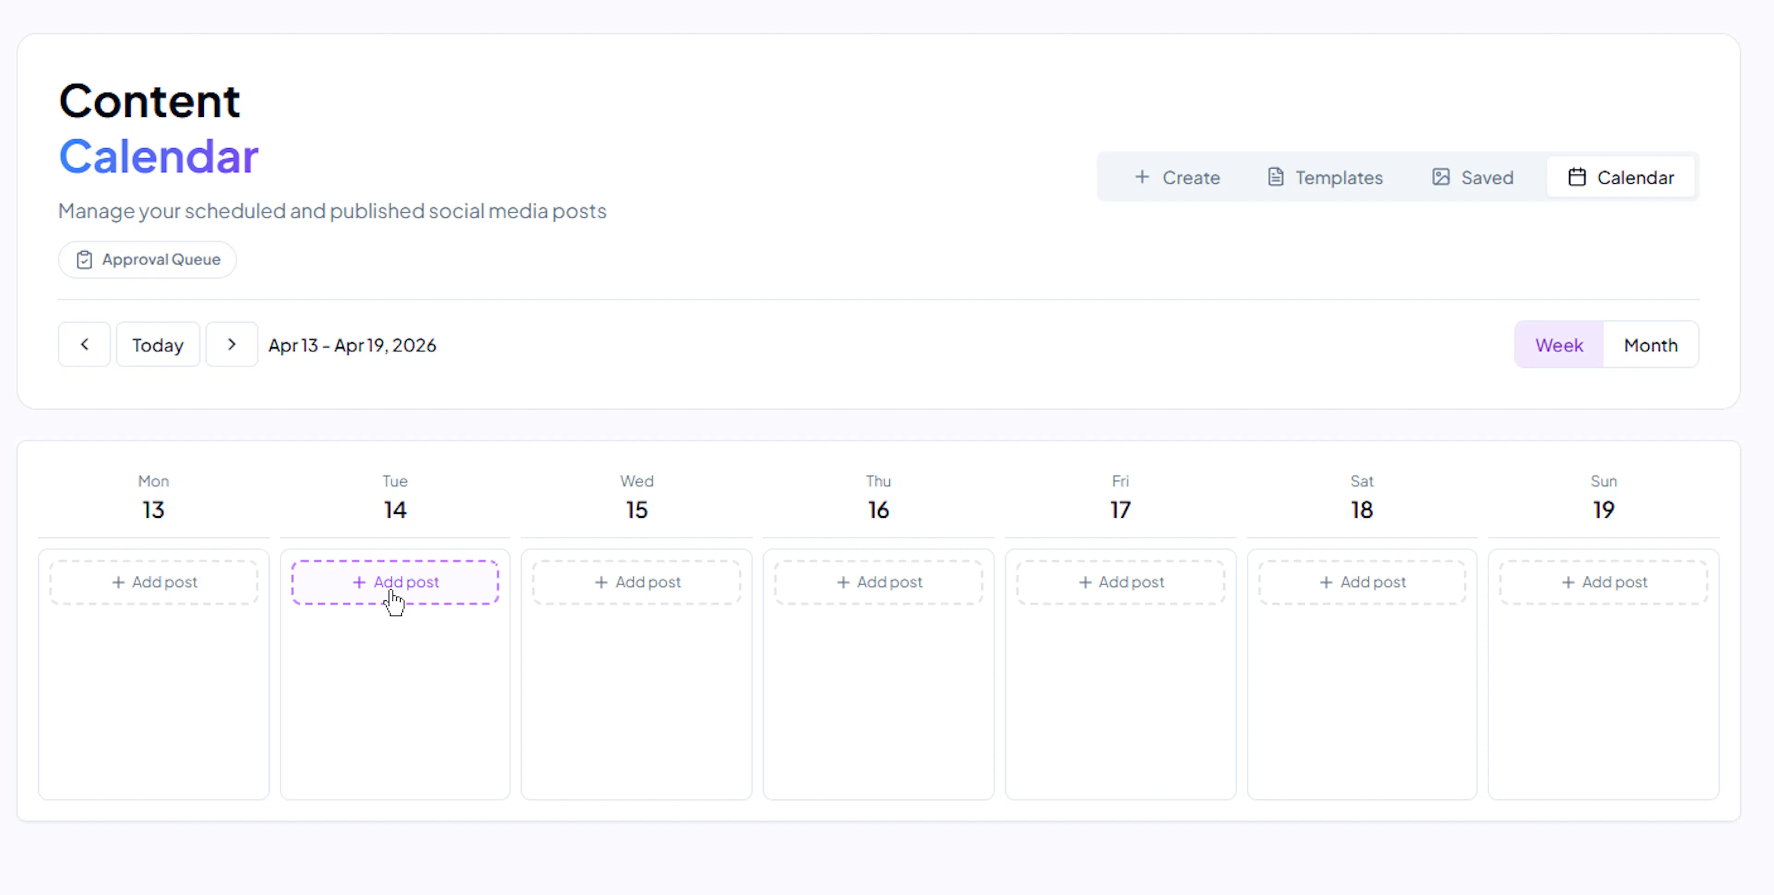Click the Templates document icon
Screen dimensions: 1774x895
(1276, 177)
